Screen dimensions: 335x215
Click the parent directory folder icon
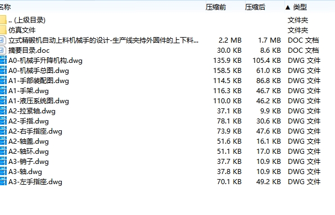click(x=3, y=20)
